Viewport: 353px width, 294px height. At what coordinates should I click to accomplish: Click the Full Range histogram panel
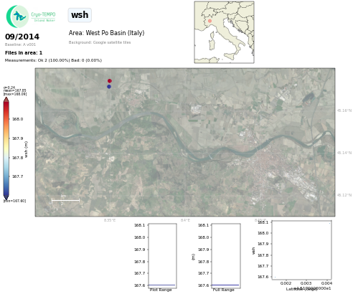click(x=226, y=255)
